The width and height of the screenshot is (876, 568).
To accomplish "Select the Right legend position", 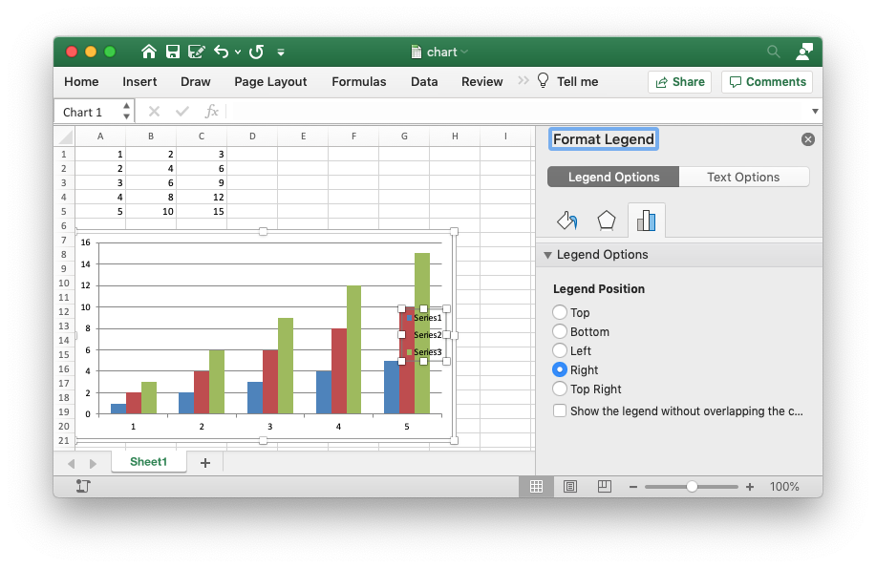I will point(559,369).
